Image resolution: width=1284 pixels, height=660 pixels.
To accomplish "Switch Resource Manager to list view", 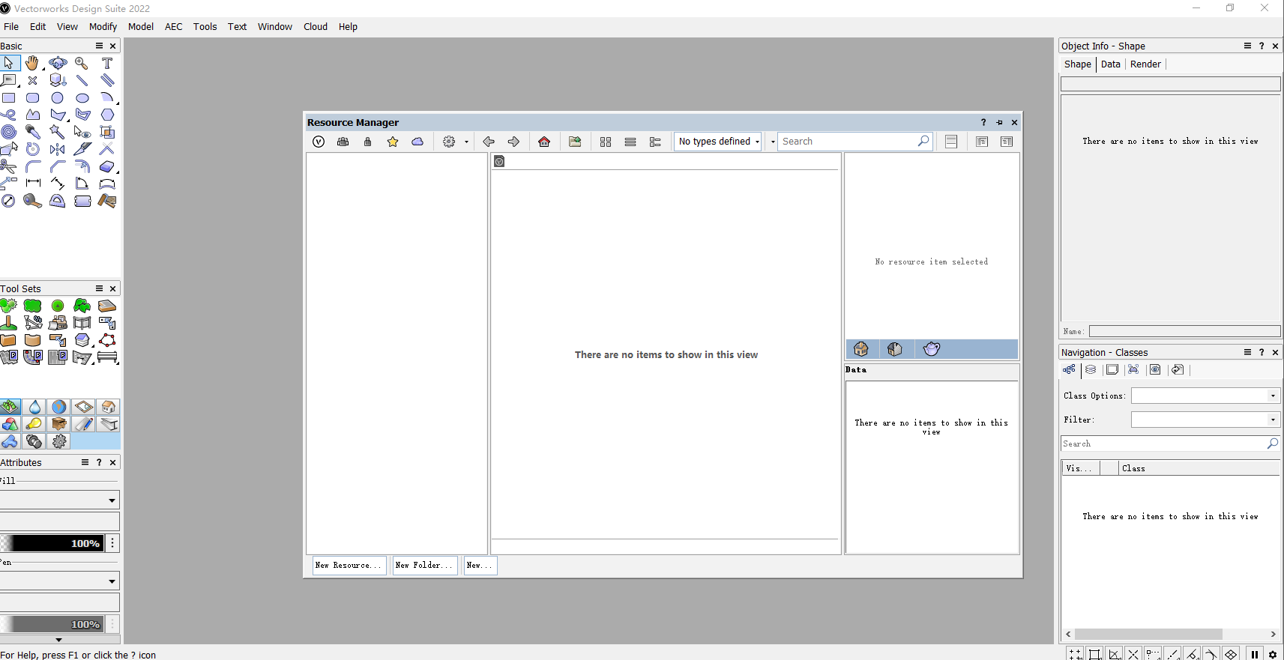I will [x=630, y=142].
